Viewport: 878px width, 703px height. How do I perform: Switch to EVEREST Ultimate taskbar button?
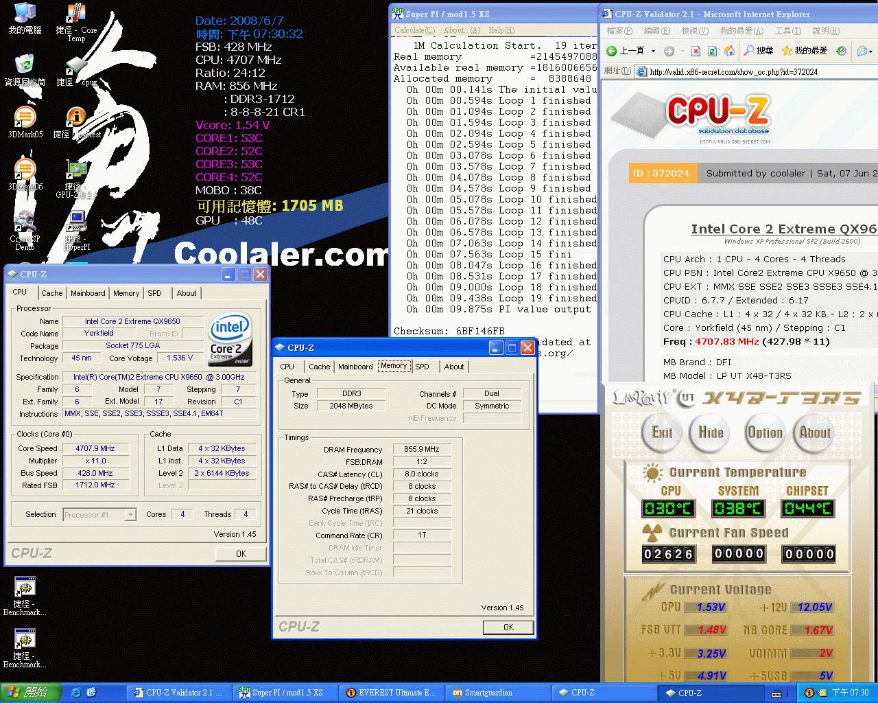point(393,693)
